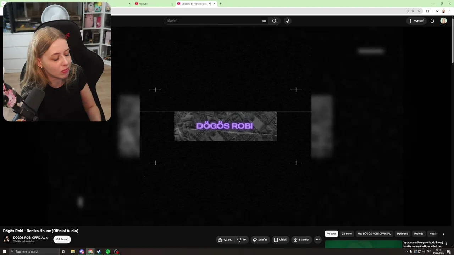Open the DÖGÖS ROBI OFFICIAL channel name
Viewport: 454px width, 255px height.
(x=29, y=238)
